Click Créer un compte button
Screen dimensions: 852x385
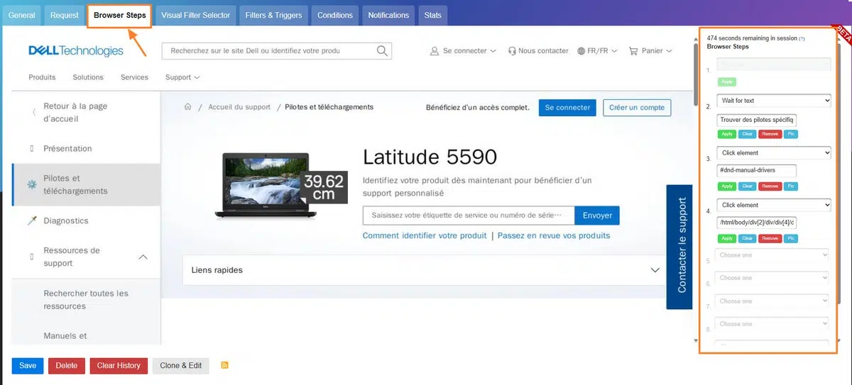(638, 107)
